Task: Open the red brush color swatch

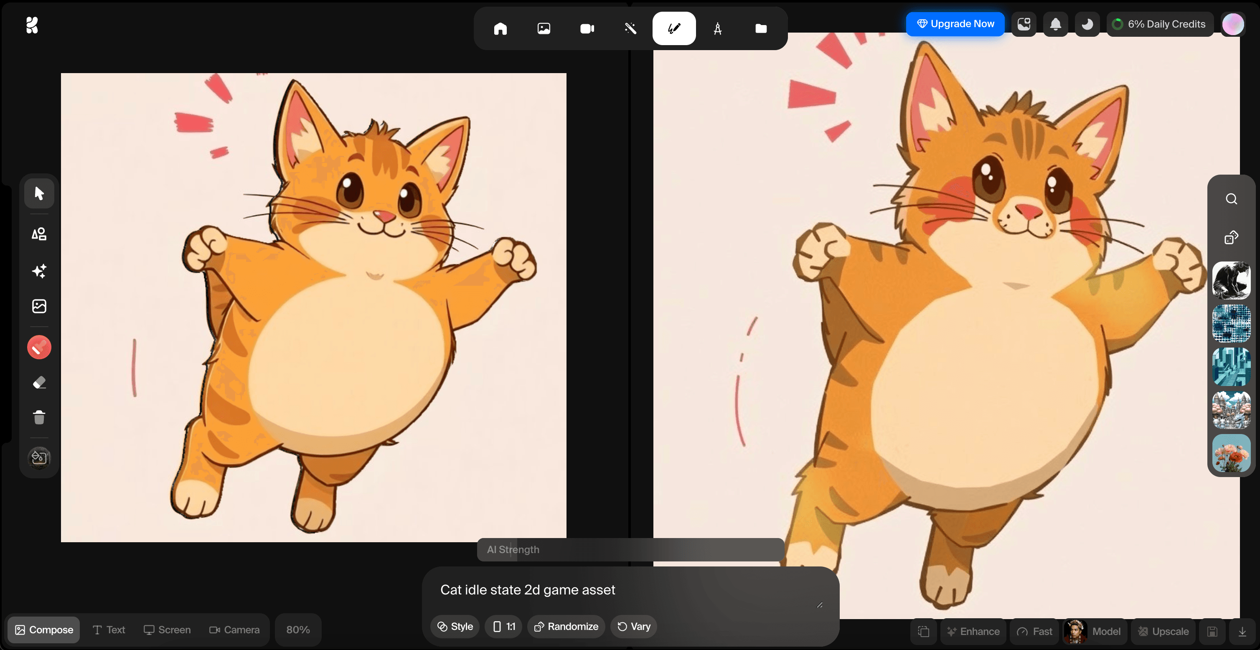Action: pos(39,347)
